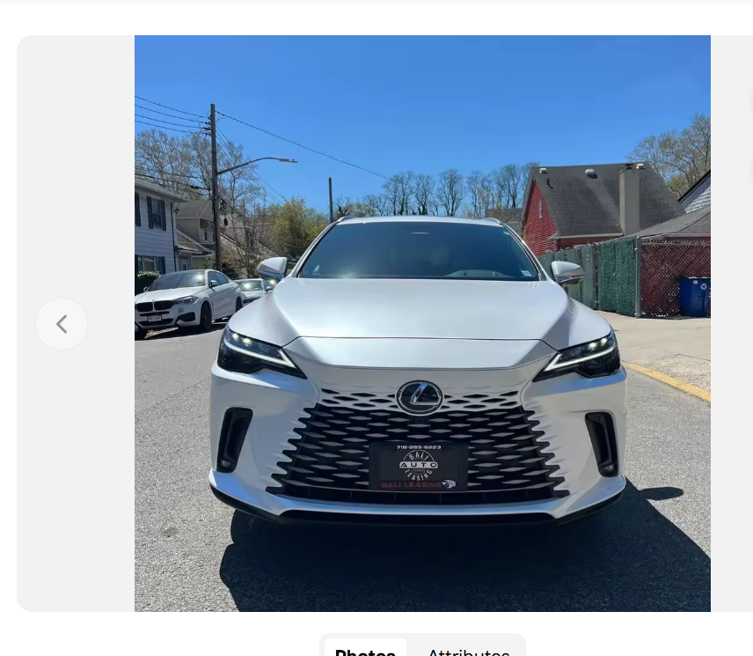Click the Lexus windshield in the photo
This screenshot has height=656, width=753.
pos(418,251)
